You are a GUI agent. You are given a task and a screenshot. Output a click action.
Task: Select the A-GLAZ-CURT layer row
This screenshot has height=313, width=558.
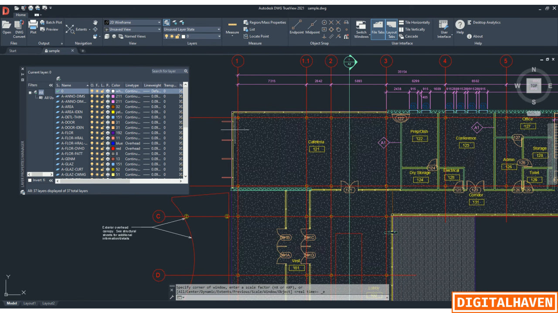point(119,169)
